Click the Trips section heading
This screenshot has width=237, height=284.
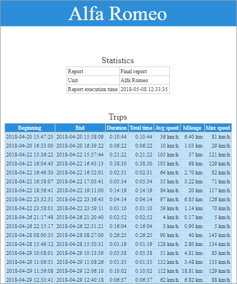point(118,117)
